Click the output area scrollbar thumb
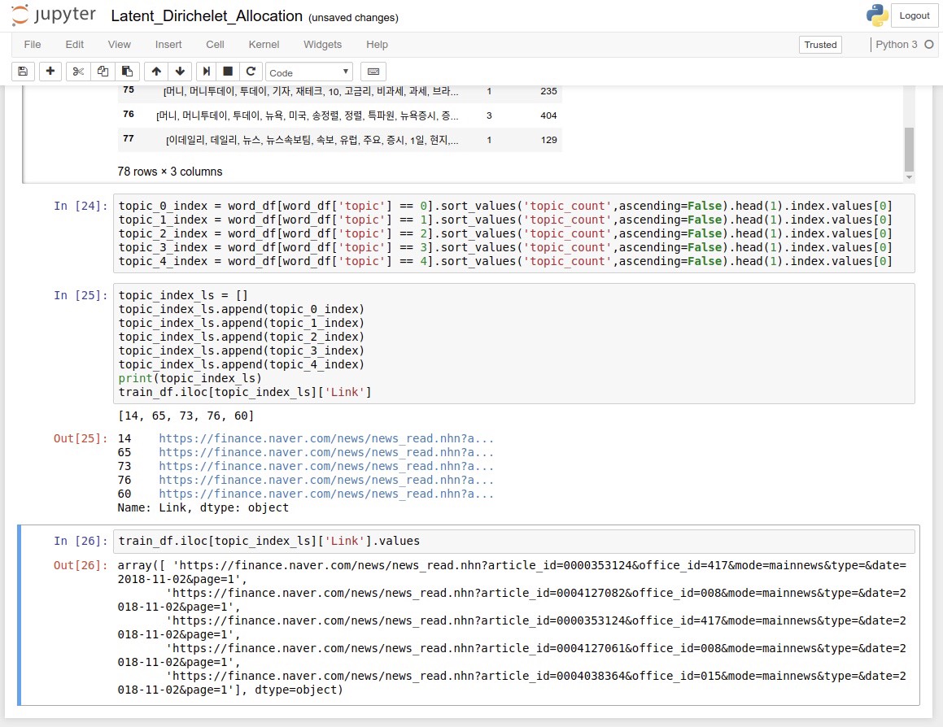The image size is (943, 727). (x=909, y=149)
